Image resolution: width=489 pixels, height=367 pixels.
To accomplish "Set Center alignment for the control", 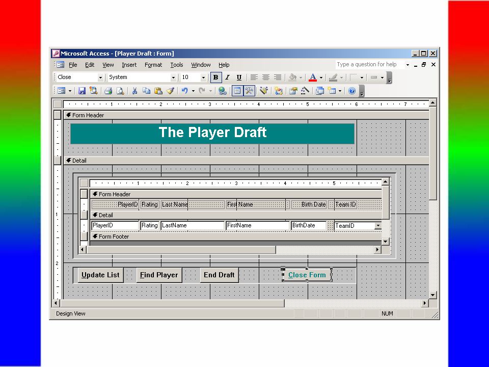I will point(266,77).
